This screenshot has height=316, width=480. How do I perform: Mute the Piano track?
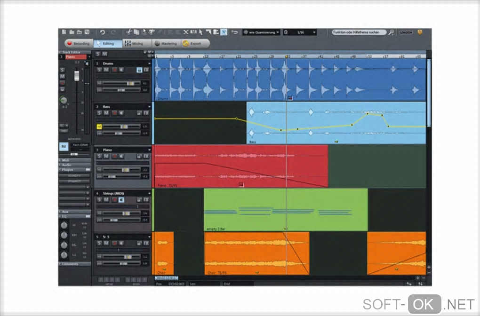point(106,156)
